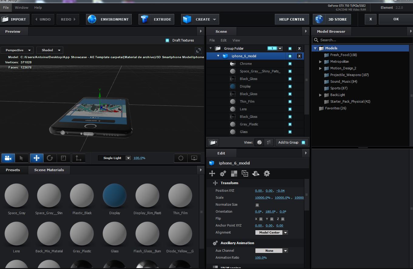This screenshot has height=269, width=413.
Task: Toggle Draft Textures checkbox
Action: click(x=167, y=40)
